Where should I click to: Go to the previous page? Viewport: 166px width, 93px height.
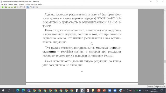9,7
